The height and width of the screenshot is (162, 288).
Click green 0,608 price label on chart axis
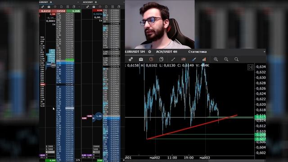(261, 135)
